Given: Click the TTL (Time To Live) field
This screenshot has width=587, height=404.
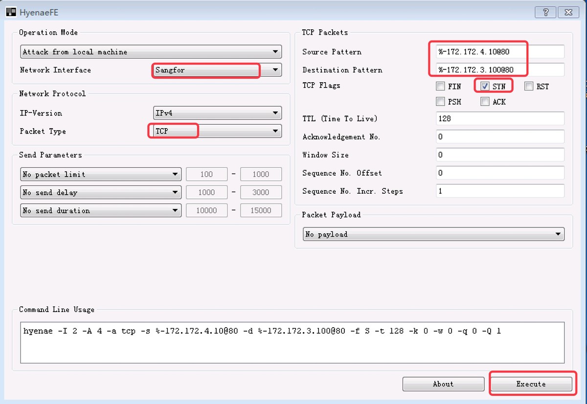Looking at the screenshot, I should [500, 118].
